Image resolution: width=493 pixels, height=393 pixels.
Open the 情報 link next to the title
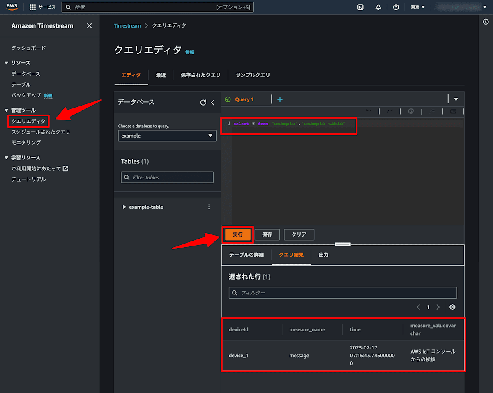tap(190, 52)
